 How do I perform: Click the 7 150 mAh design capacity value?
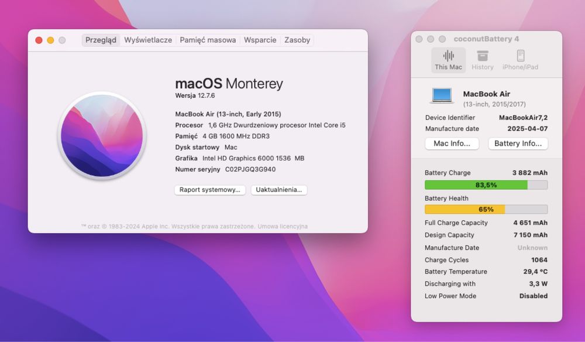click(531, 235)
